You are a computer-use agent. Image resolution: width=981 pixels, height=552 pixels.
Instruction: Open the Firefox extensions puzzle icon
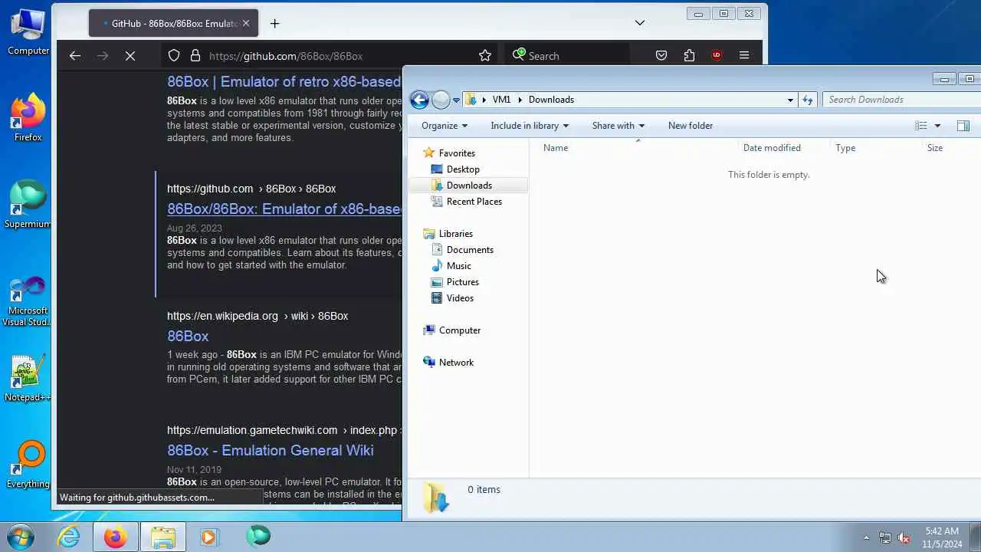coord(689,55)
